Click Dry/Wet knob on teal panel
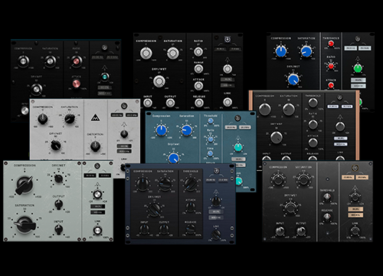The height and width of the screenshot is (276, 383). tap(173, 158)
